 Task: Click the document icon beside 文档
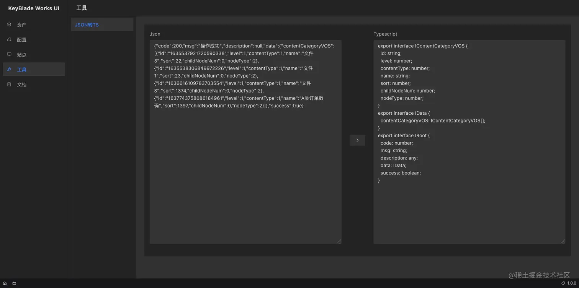(9, 84)
